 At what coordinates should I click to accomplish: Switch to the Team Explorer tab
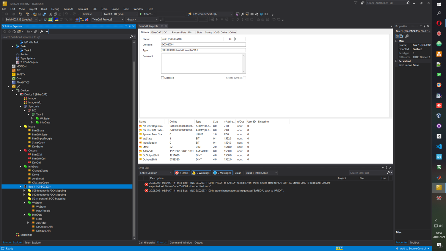[x=33, y=243]
